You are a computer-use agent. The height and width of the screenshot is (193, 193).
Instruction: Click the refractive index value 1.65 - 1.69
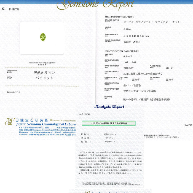(x=130, y=62)
